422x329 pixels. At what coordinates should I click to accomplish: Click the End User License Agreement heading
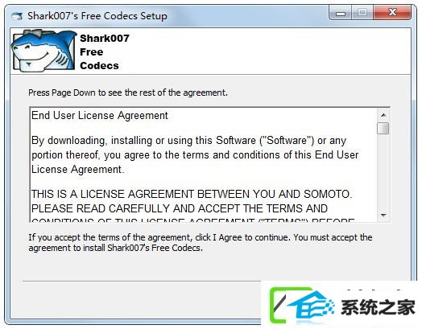[x=100, y=116]
